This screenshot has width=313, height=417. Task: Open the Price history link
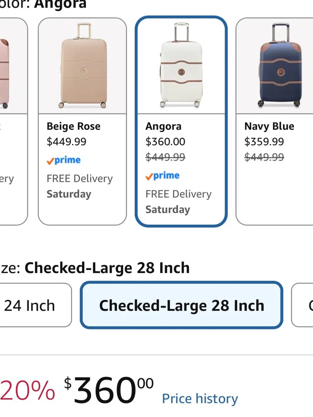click(200, 399)
